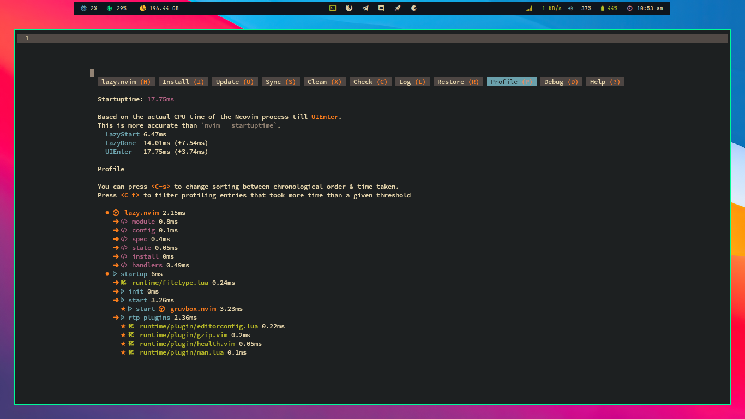Viewport: 745px width, 419px height.
Task: Click the code icon on the config row
Action: coord(124,230)
